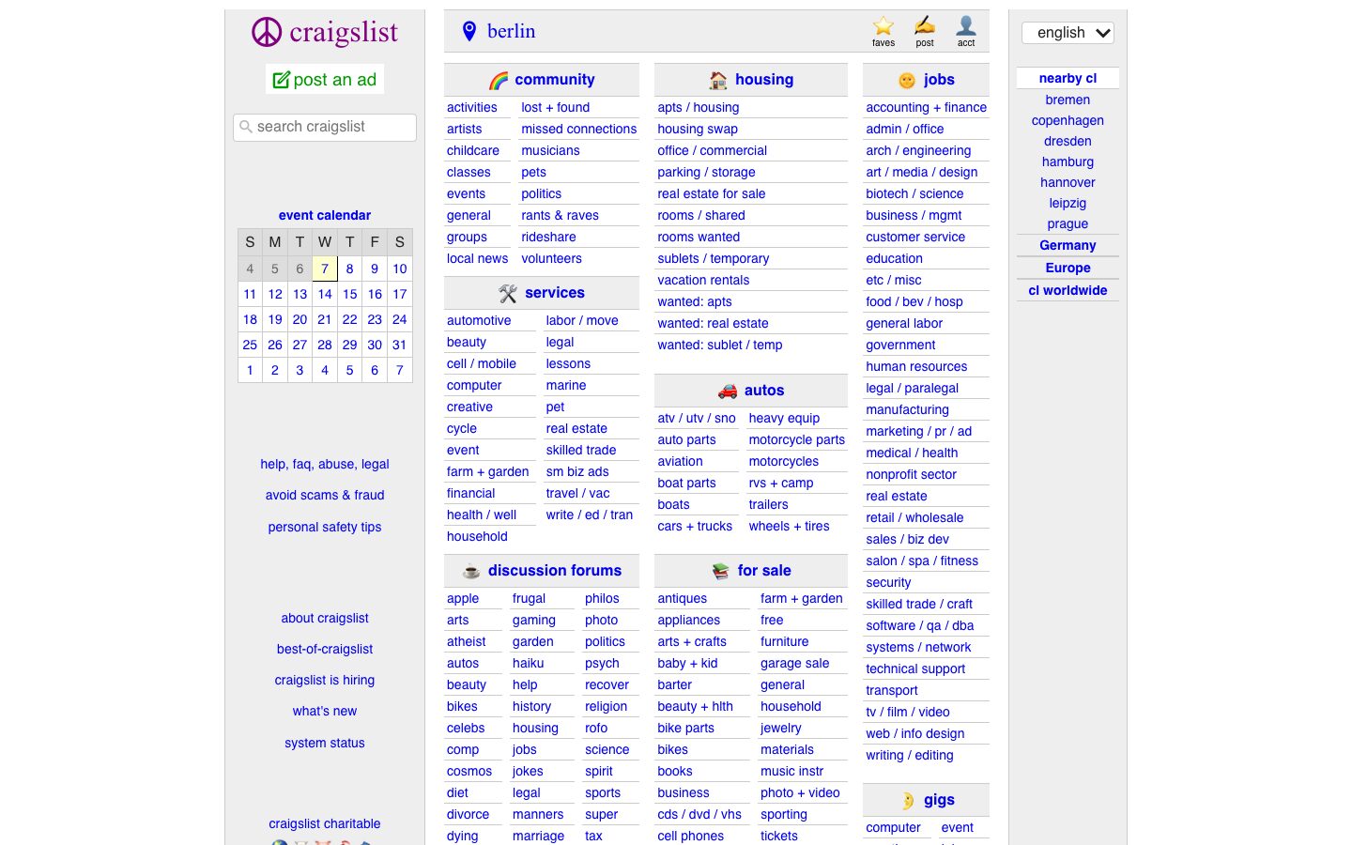Click the community rainbow icon
The height and width of the screenshot is (845, 1352).
tap(499, 81)
